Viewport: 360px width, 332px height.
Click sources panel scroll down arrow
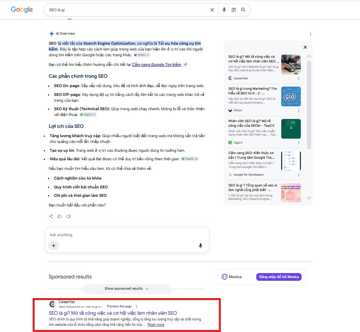309,198
